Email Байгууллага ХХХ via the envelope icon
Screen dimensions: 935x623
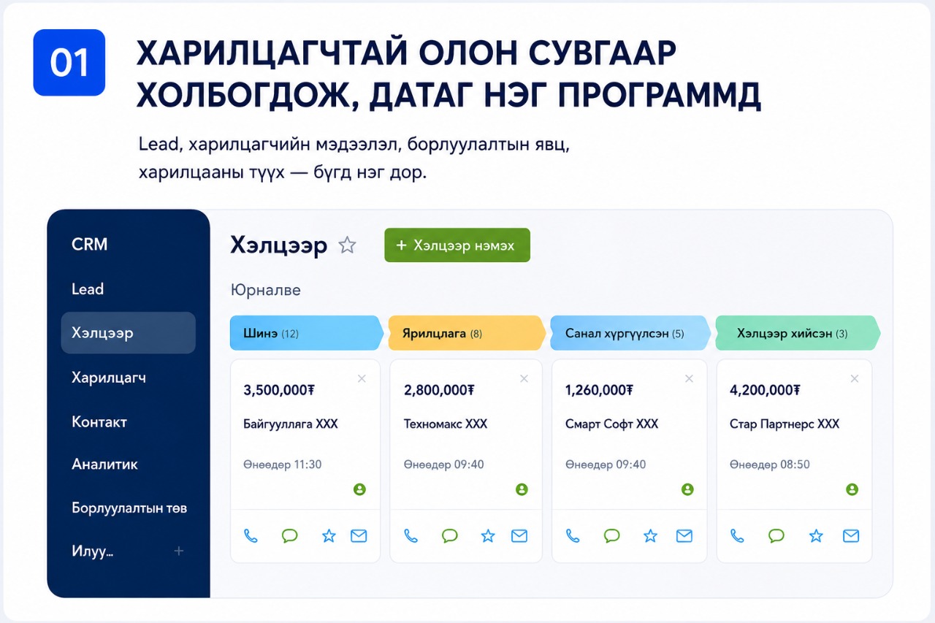359,536
